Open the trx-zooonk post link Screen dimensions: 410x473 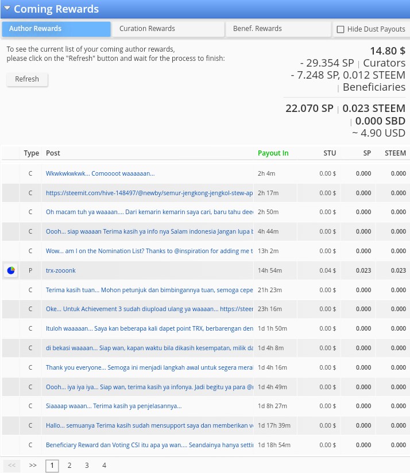coord(61,270)
